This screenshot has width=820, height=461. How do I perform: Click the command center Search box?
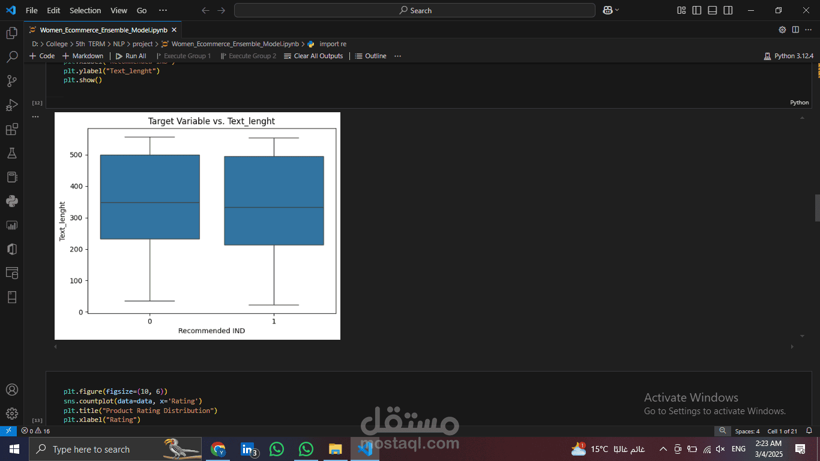[x=415, y=10]
